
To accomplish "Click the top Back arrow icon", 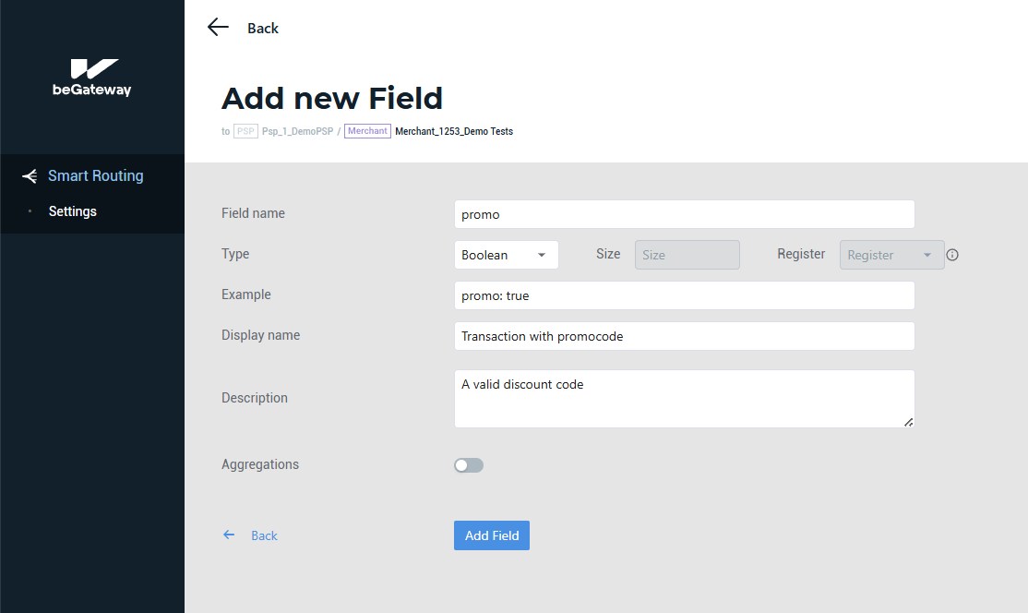I will [218, 28].
